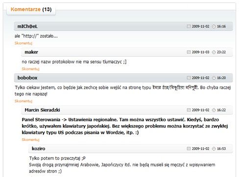240x177 pixels.
Task: Click calendar icon in koziro's comment header
Action: point(189,149)
